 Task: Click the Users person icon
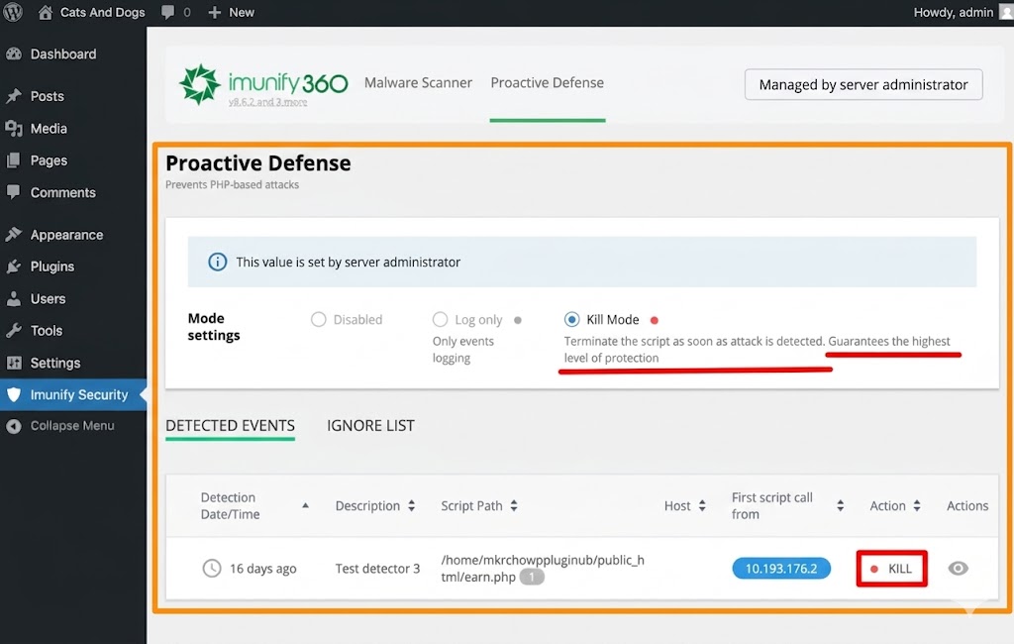[14, 299]
